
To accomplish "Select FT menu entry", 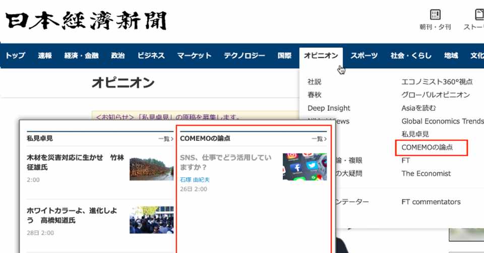I will click(x=405, y=160).
